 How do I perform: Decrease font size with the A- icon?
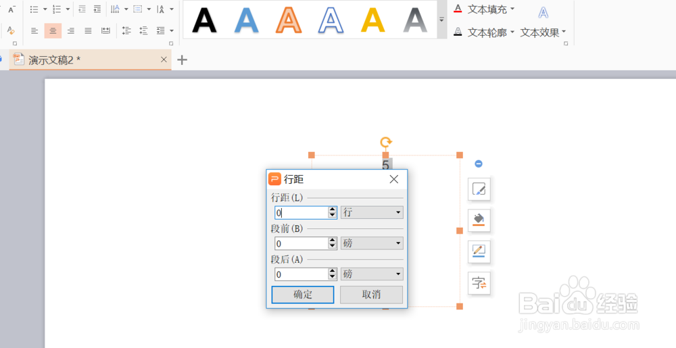(11, 9)
